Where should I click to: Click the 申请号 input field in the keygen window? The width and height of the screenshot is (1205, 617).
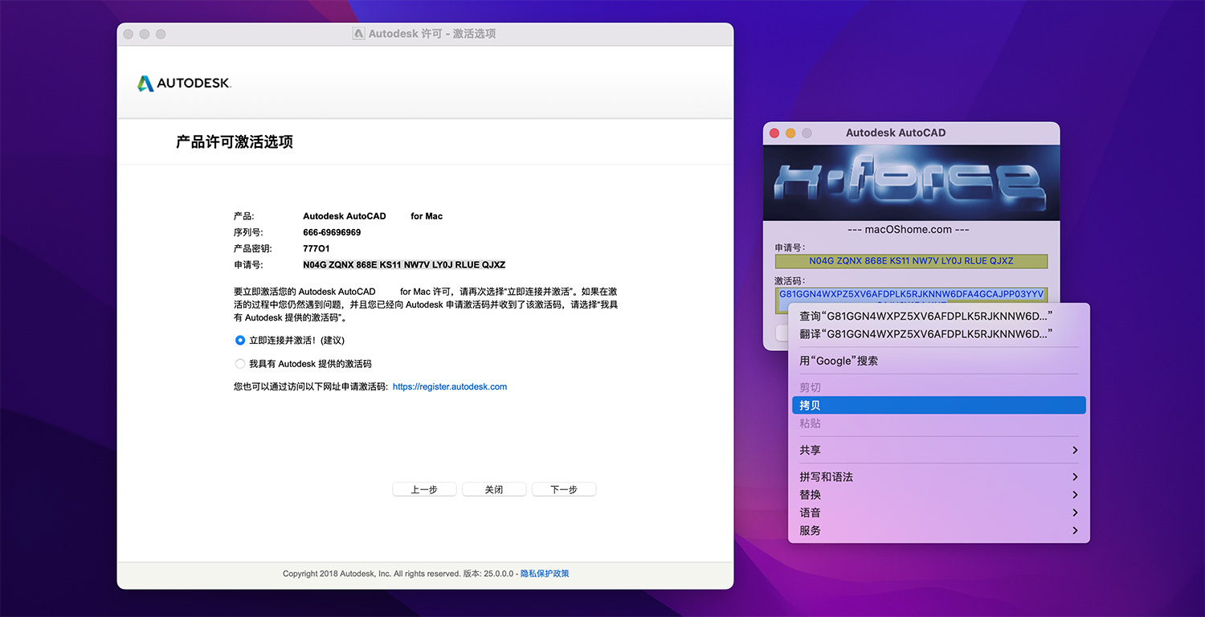point(911,261)
